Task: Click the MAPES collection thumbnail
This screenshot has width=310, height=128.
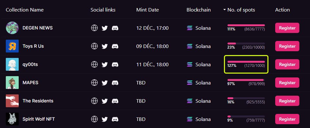Action: [x=12, y=83]
